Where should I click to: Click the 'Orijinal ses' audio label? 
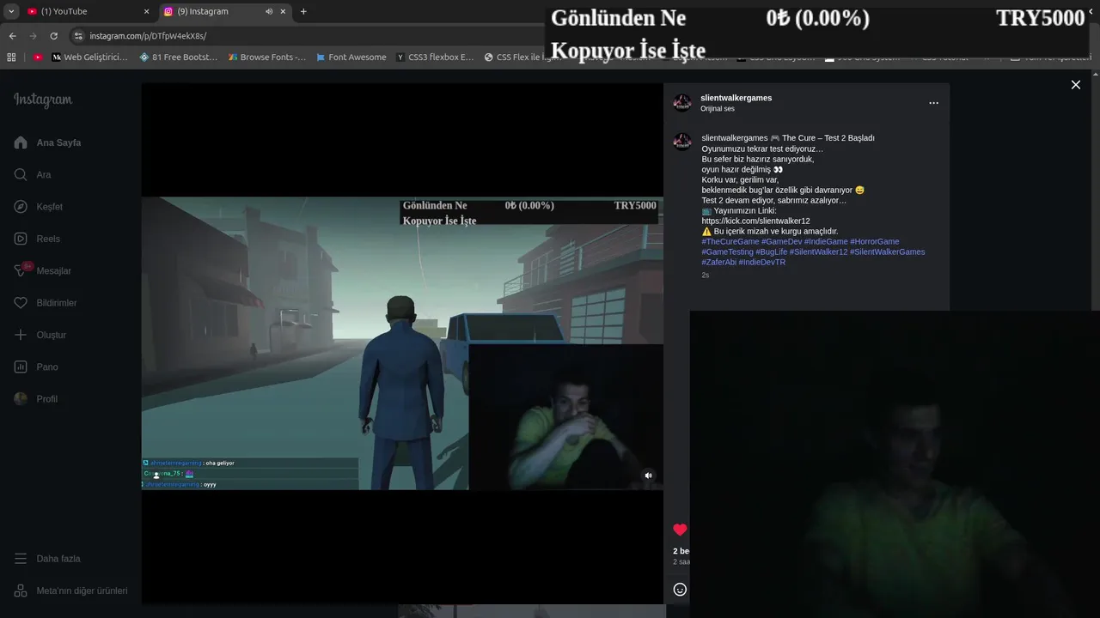tap(718, 109)
